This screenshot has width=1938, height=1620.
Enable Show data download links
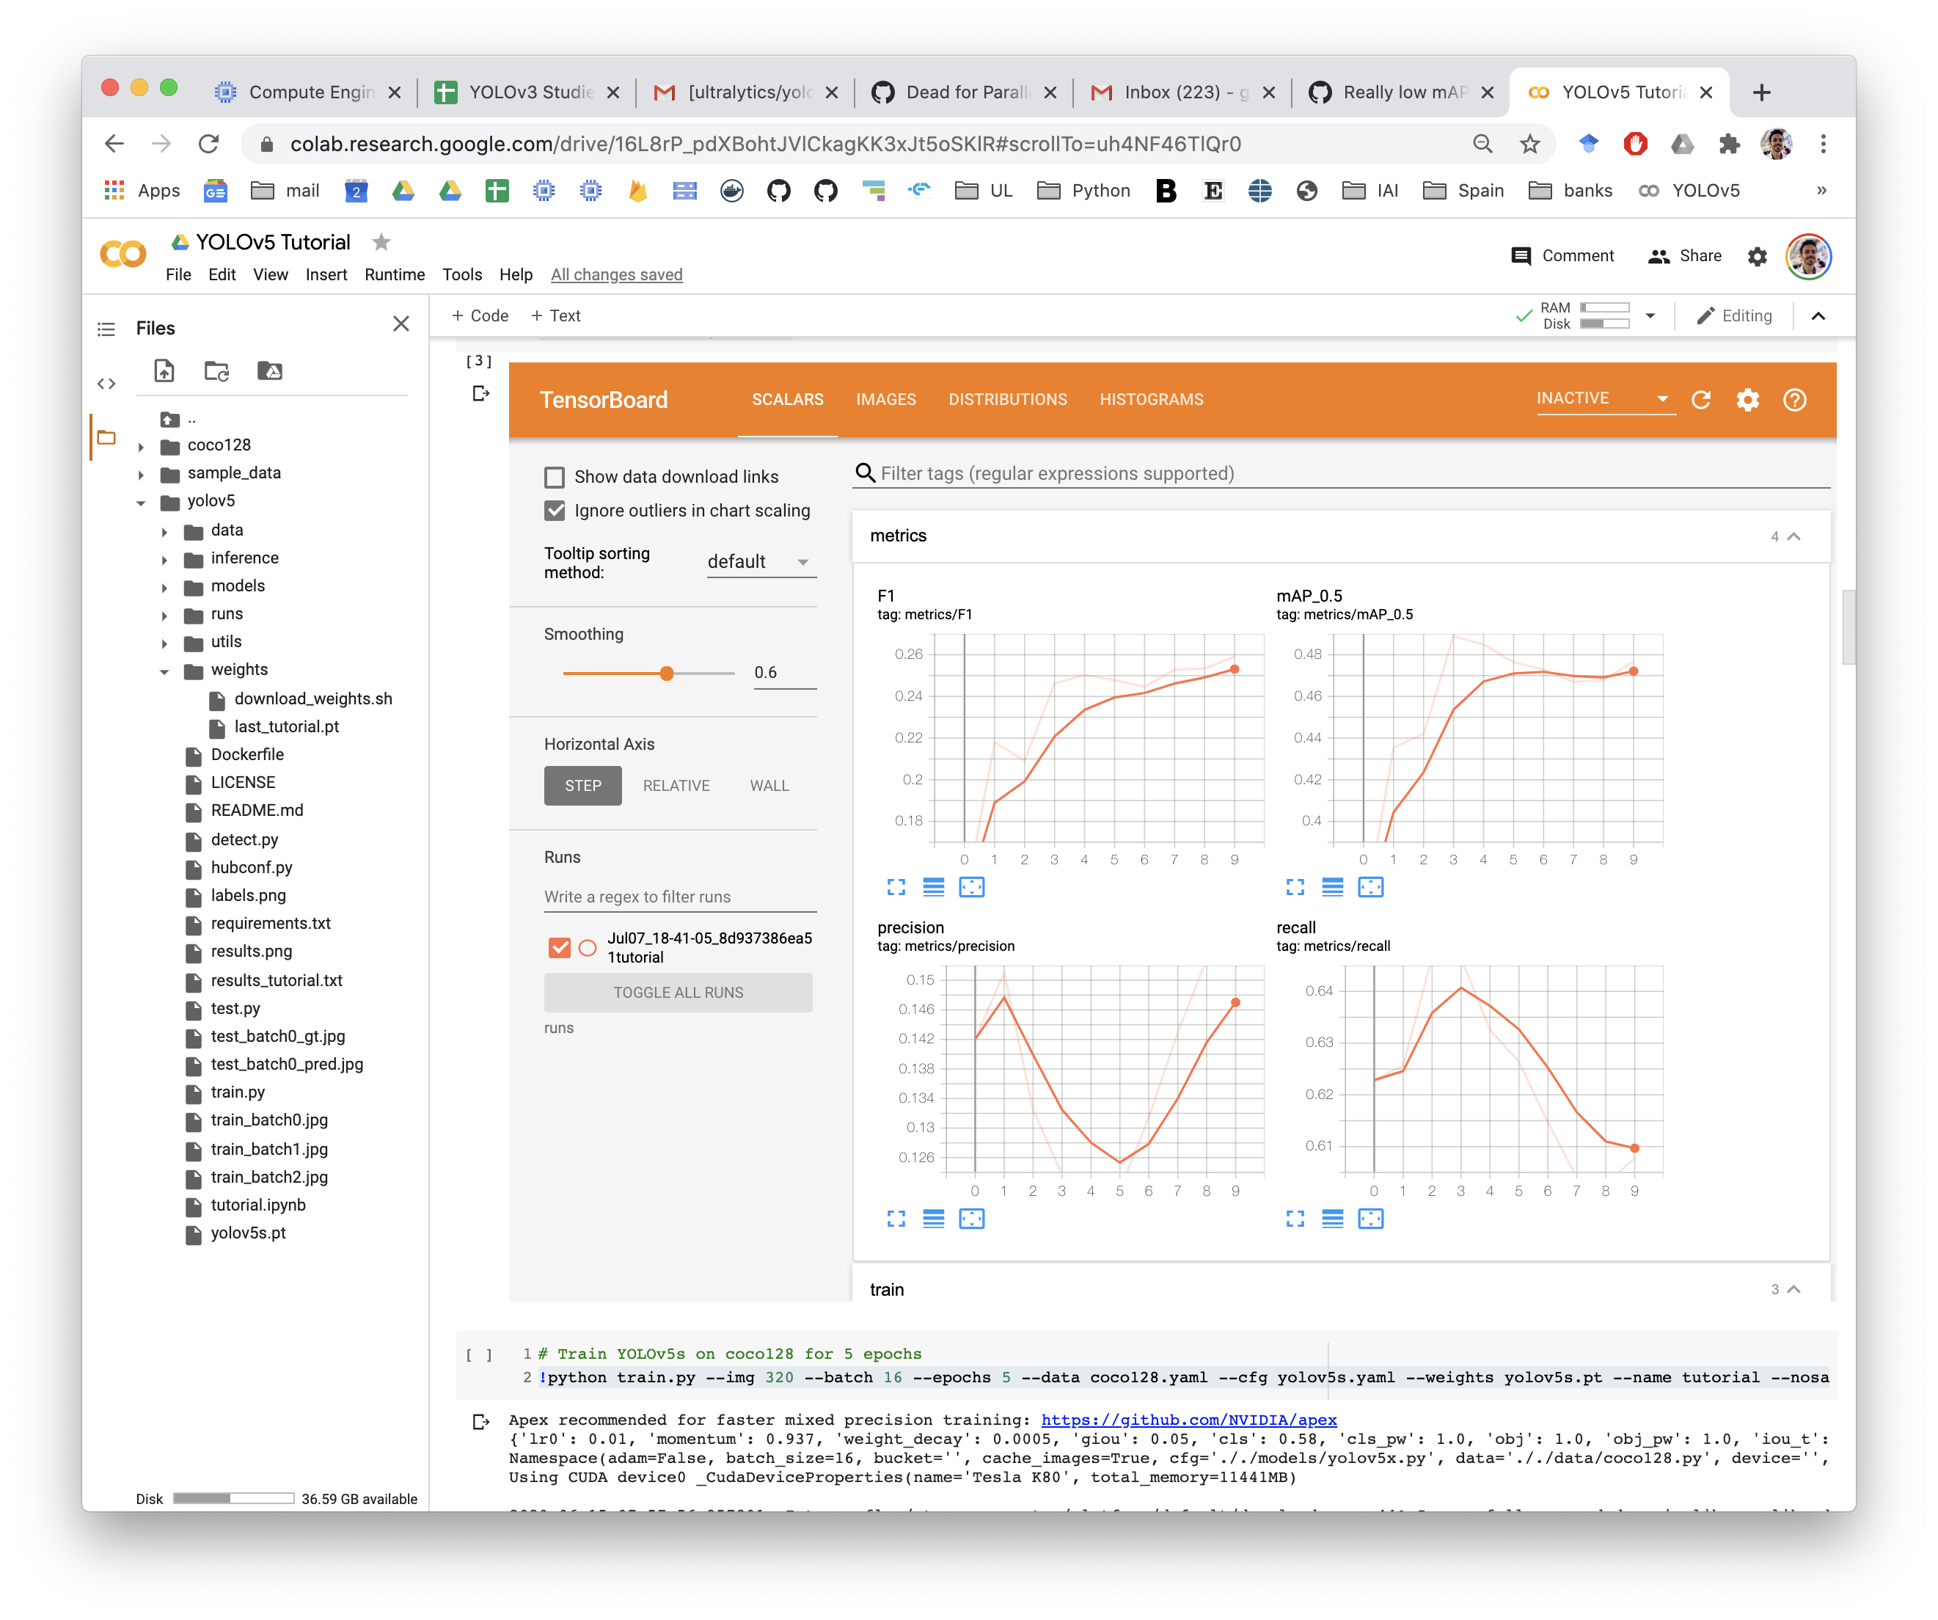(x=555, y=476)
